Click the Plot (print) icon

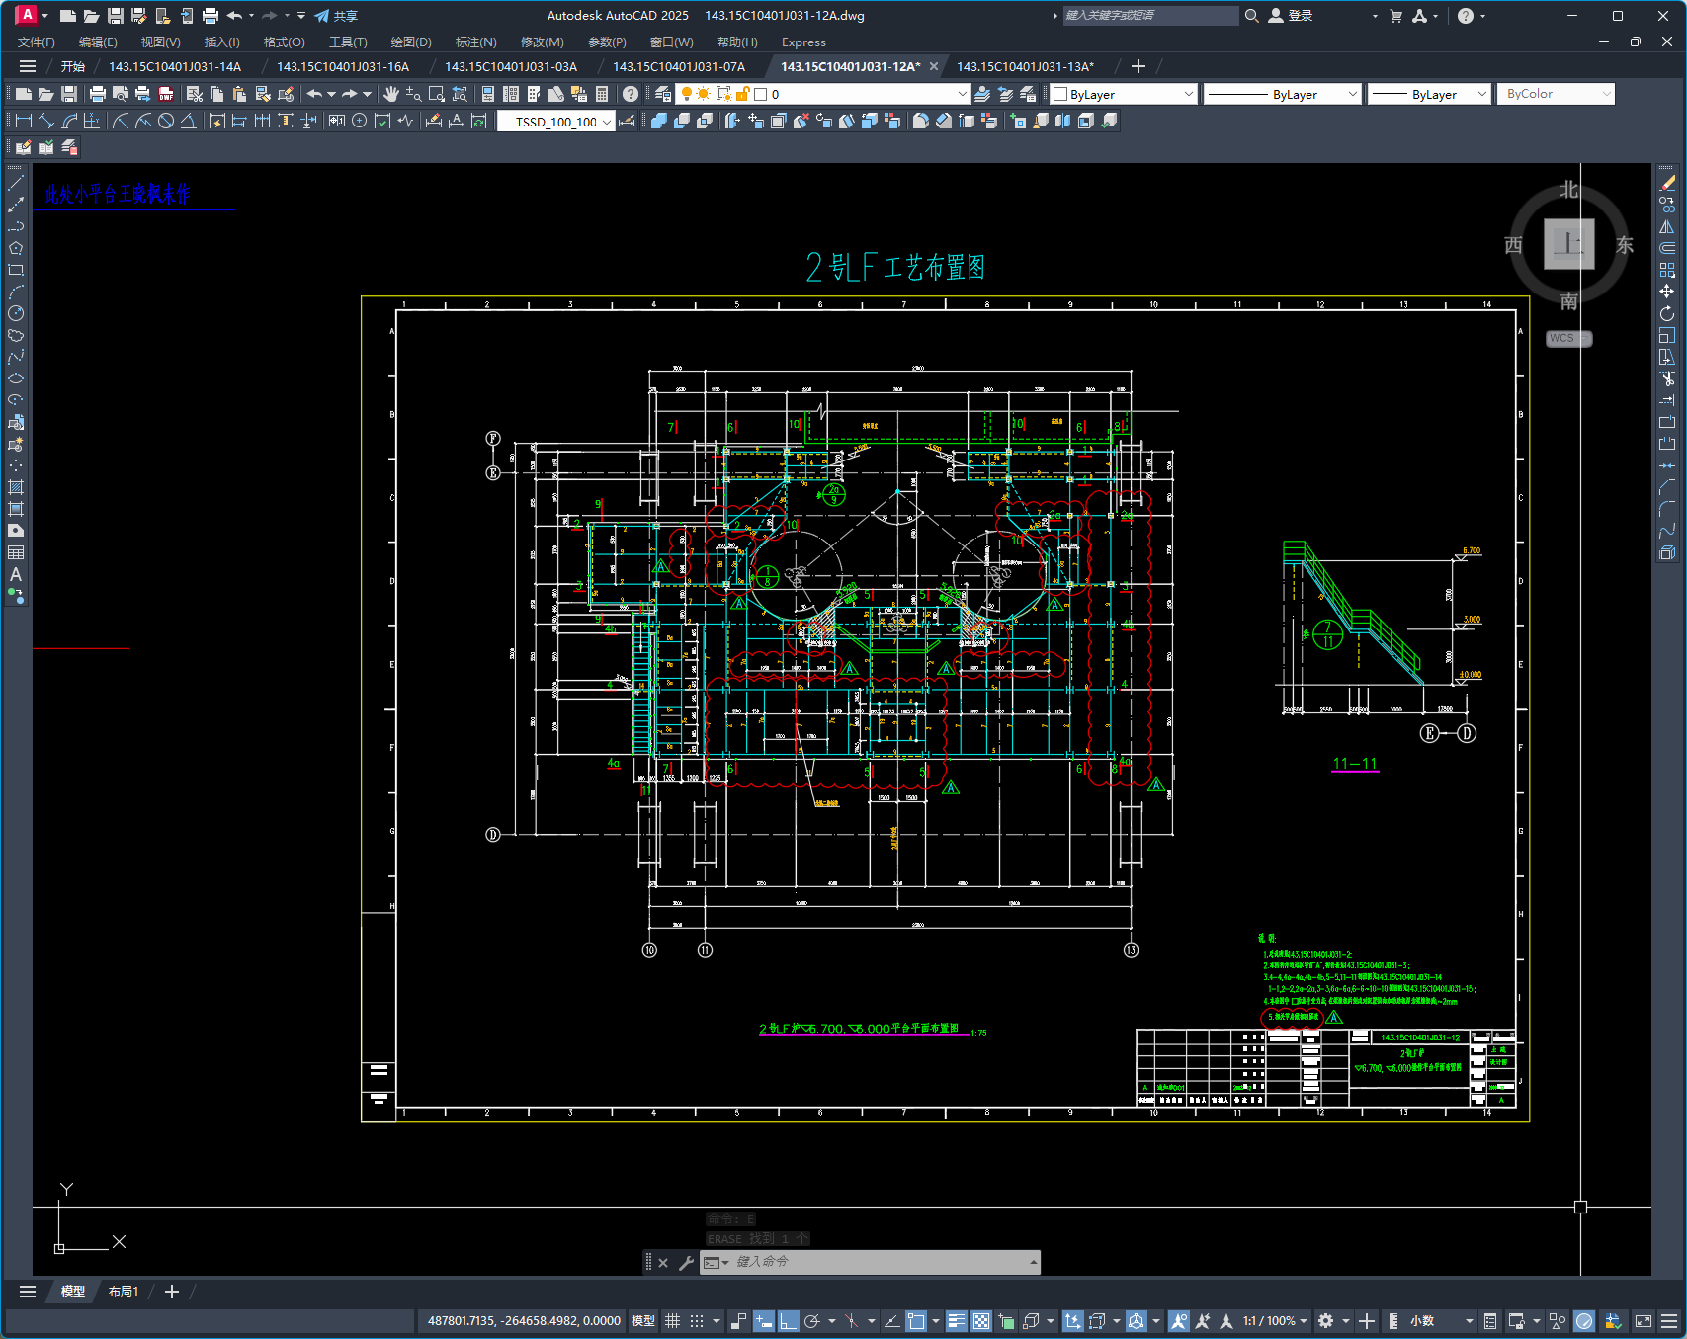[x=97, y=94]
